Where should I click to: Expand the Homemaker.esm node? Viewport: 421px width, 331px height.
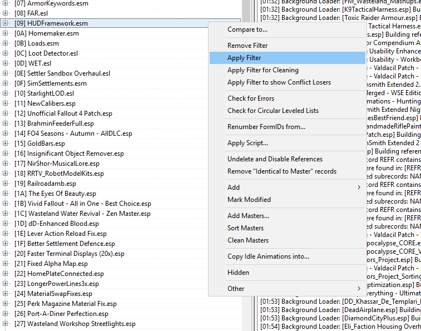click(x=5, y=33)
